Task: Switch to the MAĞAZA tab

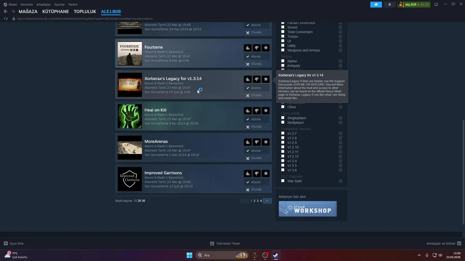Action: (x=28, y=12)
